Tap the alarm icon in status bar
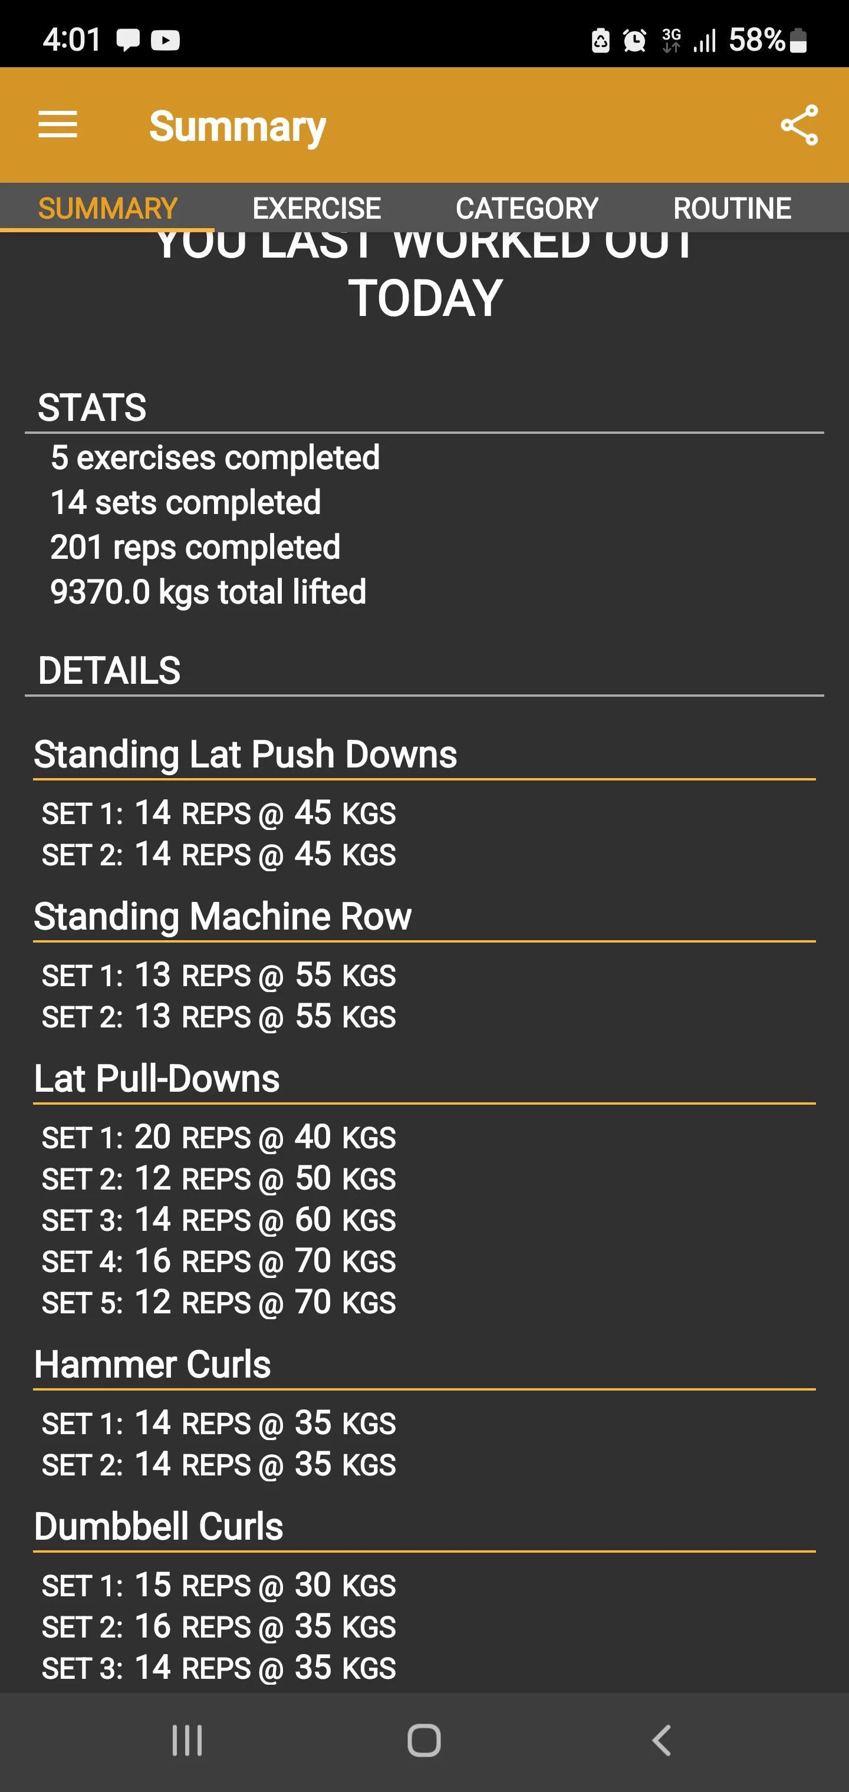 (x=634, y=39)
